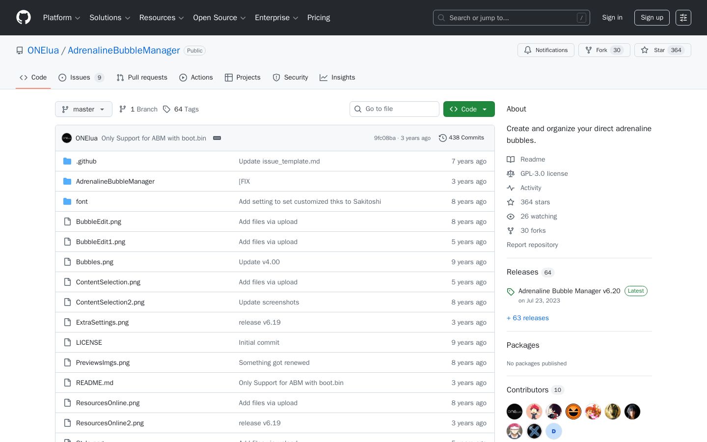Image resolution: width=707 pixels, height=442 pixels.
Task: Click the star icon in Star button
Action: pos(645,50)
